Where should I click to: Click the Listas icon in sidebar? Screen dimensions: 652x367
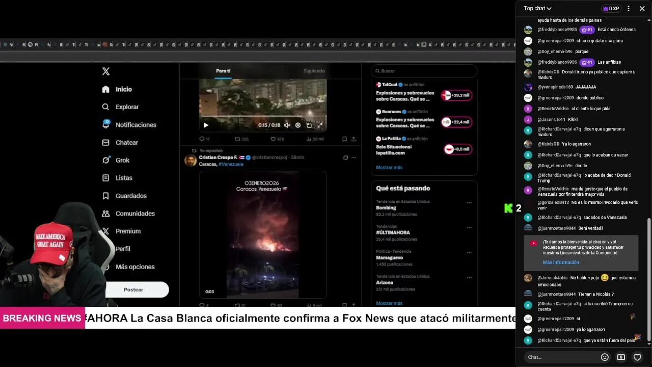(x=105, y=178)
